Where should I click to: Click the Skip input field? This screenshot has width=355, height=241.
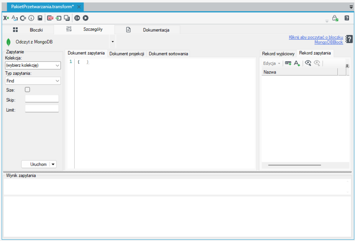42,99
